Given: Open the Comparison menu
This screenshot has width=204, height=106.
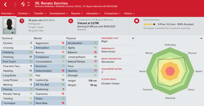Looking at the screenshot, I should pyautogui.click(x=112, y=13).
